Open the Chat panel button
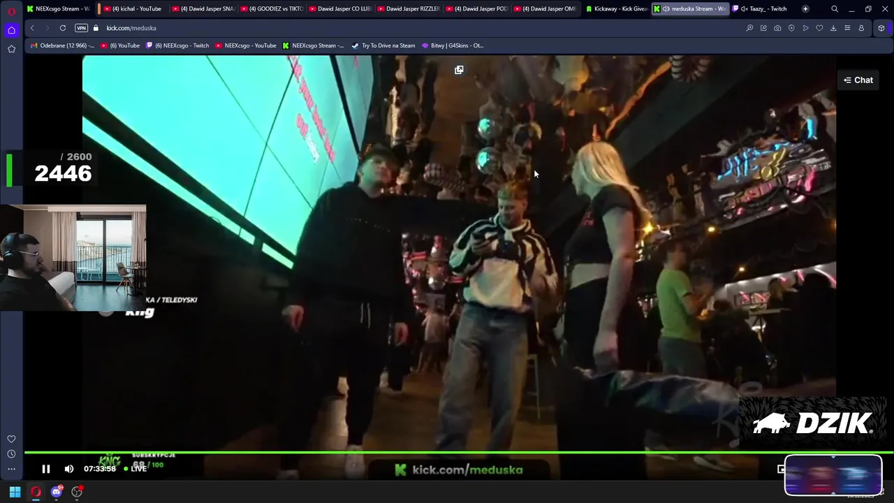 pyautogui.click(x=858, y=80)
